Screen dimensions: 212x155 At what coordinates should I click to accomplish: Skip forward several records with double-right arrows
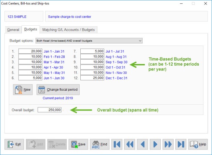[x=168, y=144]
